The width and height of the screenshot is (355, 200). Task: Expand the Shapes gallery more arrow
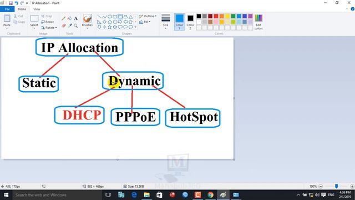coord(135,27)
